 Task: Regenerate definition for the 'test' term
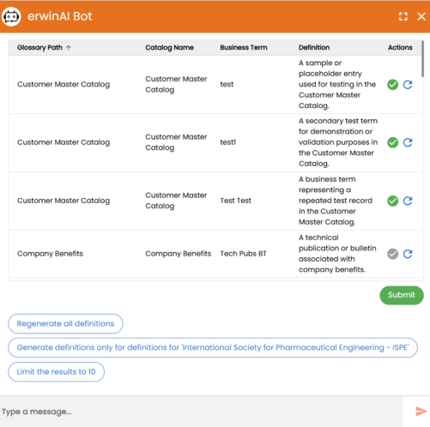click(x=408, y=85)
